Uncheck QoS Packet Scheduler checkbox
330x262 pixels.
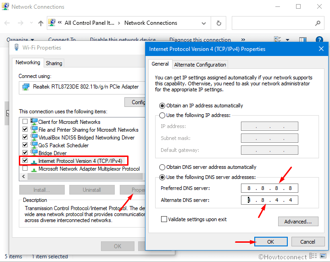click(x=25, y=145)
